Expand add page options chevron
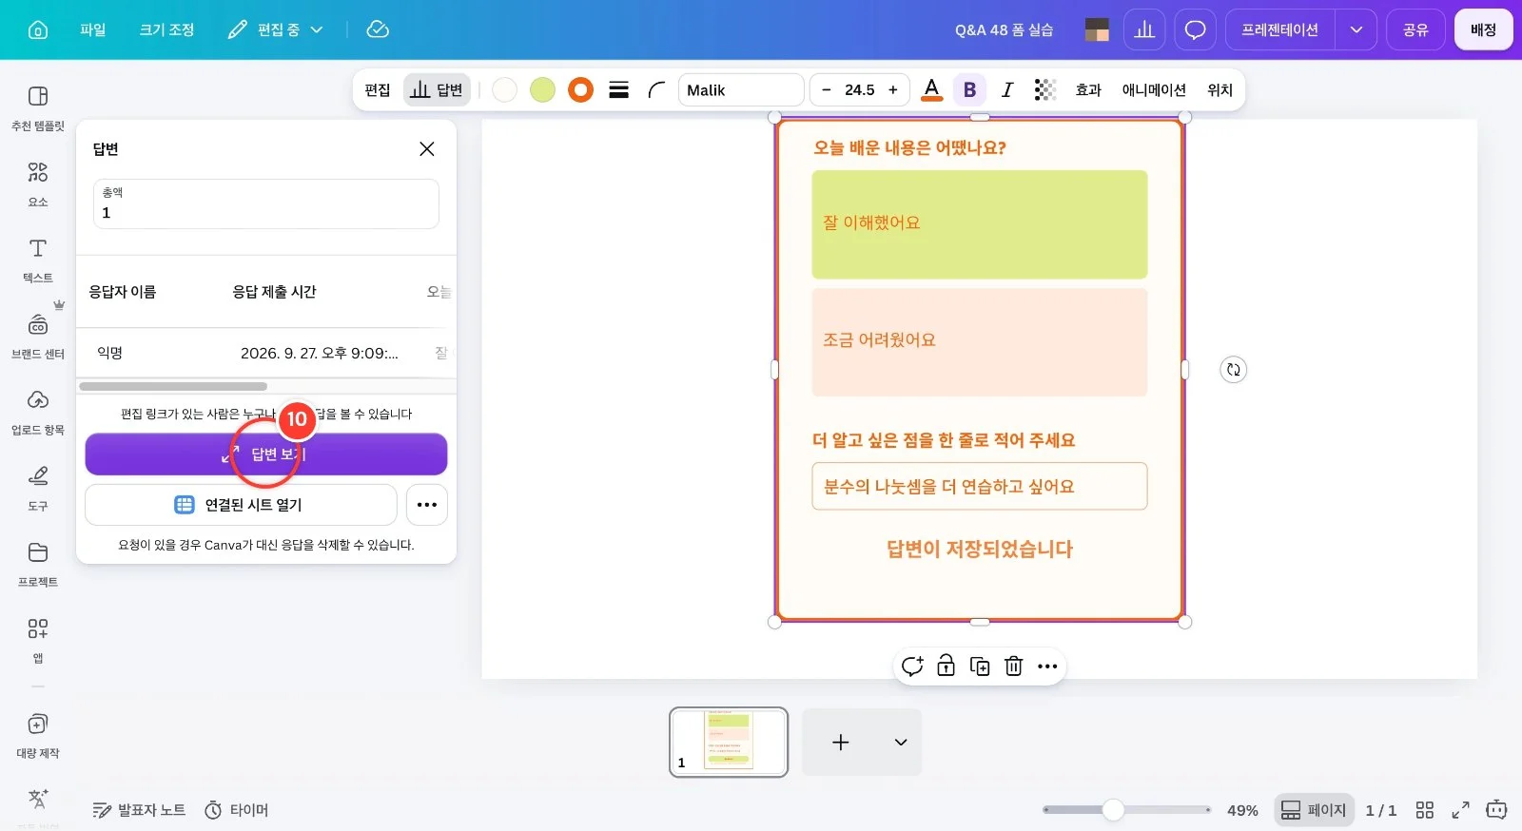This screenshot has height=831, width=1522. [x=901, y=743]
